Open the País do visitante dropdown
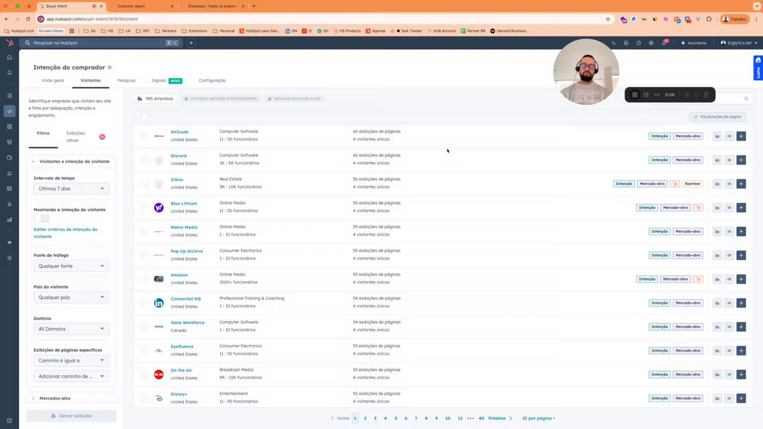 (71, 297)
